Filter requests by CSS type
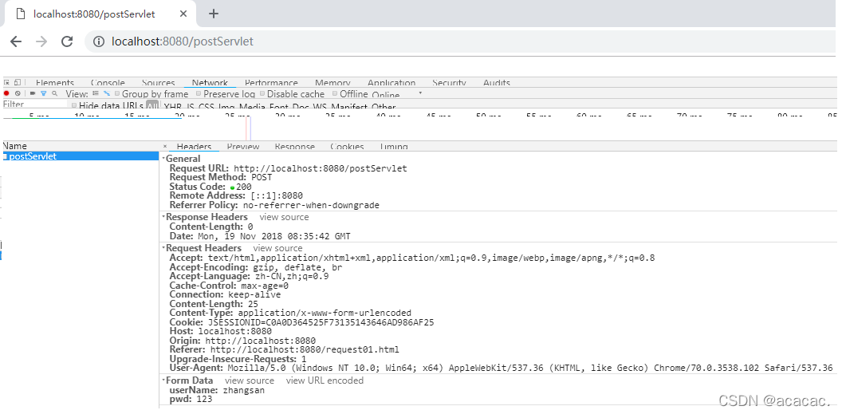Viewport: 842px width, 414px height. click(x=207, y=106)
